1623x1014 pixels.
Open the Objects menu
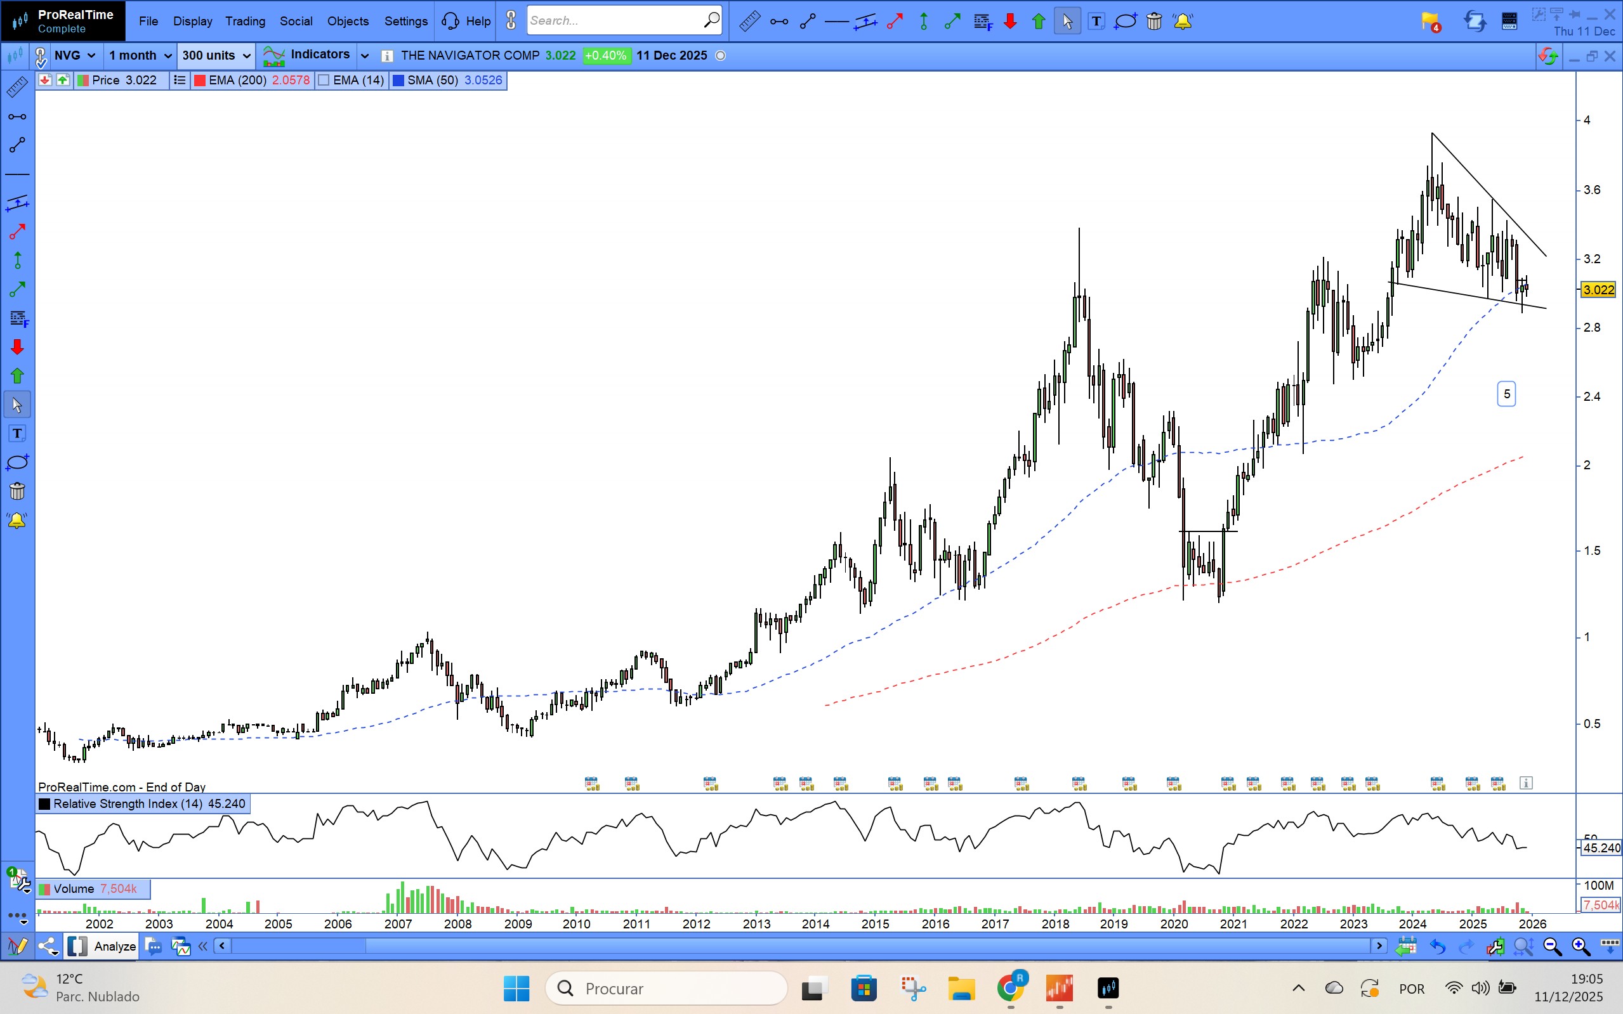348,22
